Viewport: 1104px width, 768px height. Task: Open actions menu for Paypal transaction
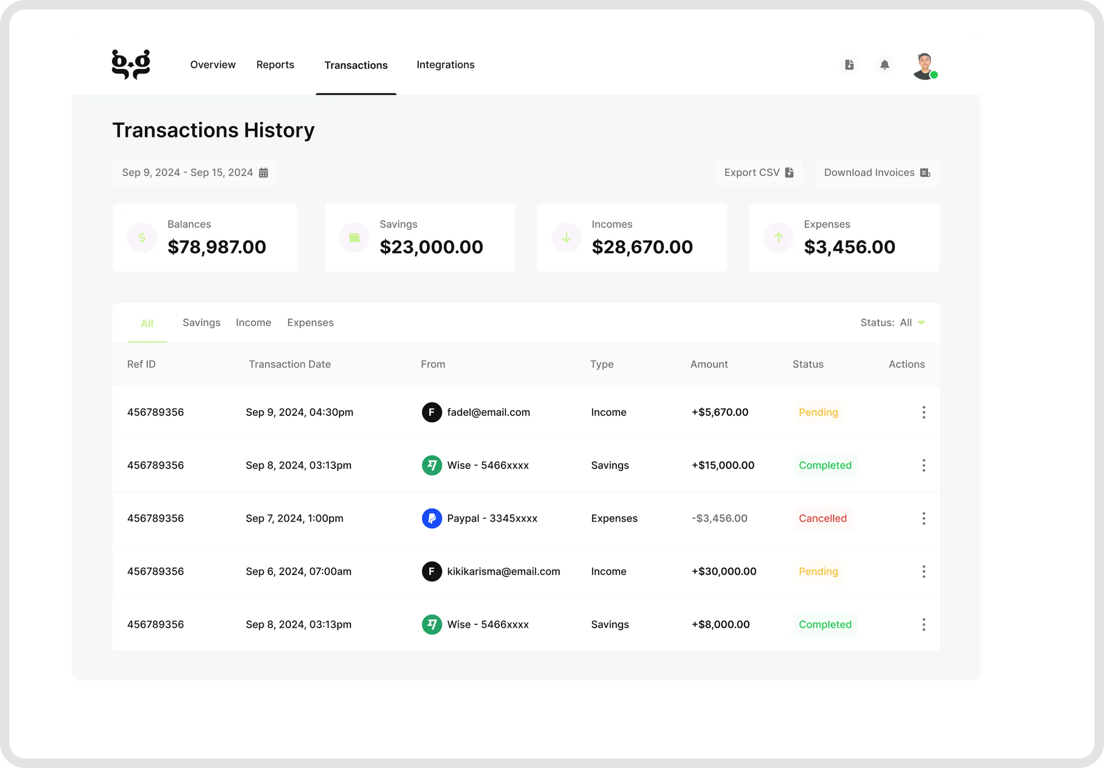(x=923, y=518)
